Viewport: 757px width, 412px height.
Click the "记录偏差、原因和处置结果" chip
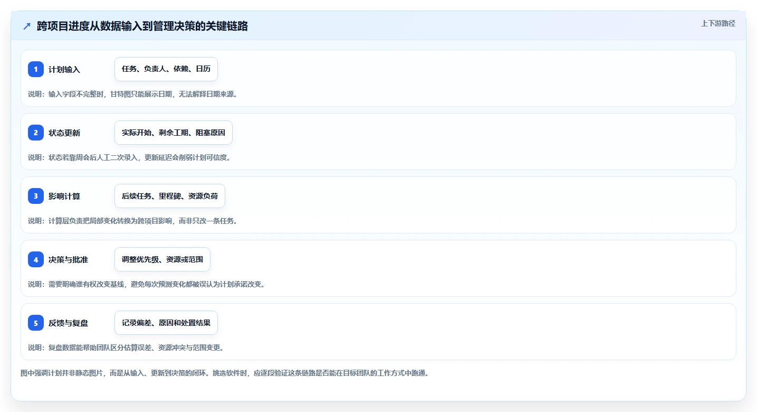point(166,323)
